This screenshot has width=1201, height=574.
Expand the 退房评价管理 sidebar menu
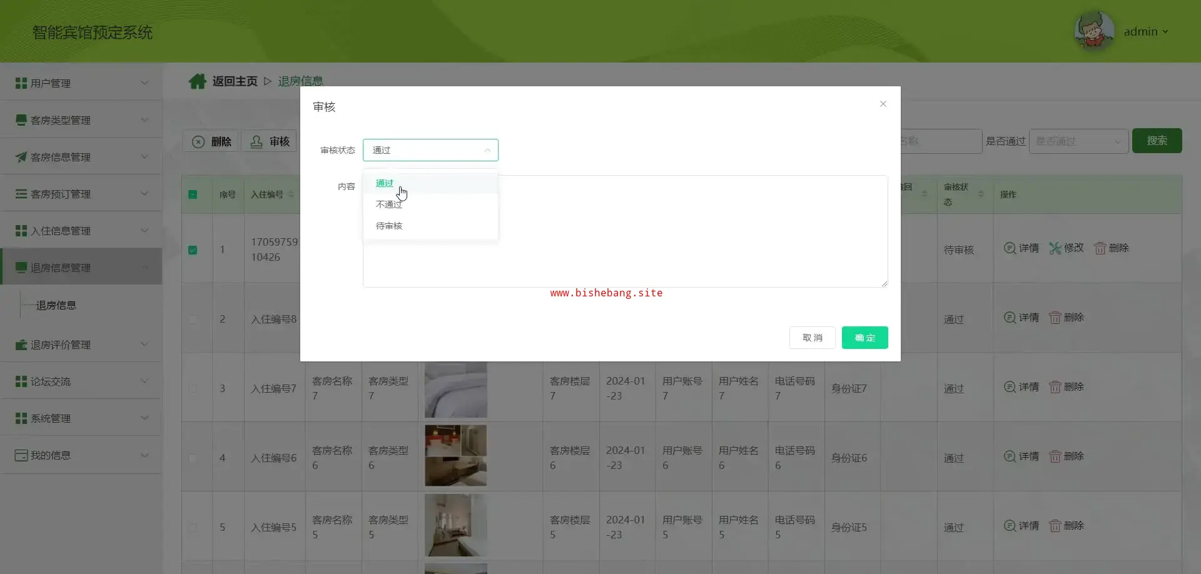click(81, 345)
